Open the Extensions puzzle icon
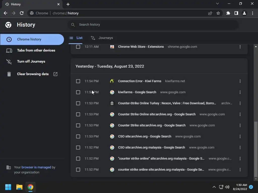This screenshot has width=258, height=193. 228,13
